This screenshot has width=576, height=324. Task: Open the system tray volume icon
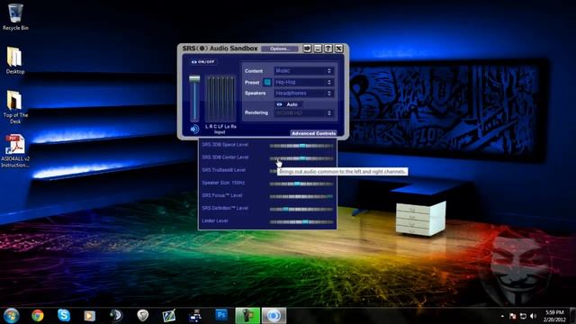click(534, 316)
